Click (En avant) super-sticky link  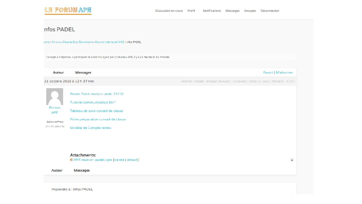click(224, 82)
